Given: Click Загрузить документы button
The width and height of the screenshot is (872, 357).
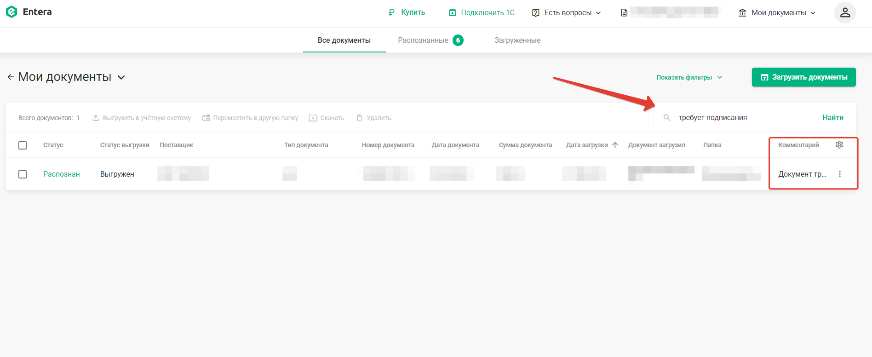Looking at the screenshot, I should pyautogui.click(x=803, y=77).
